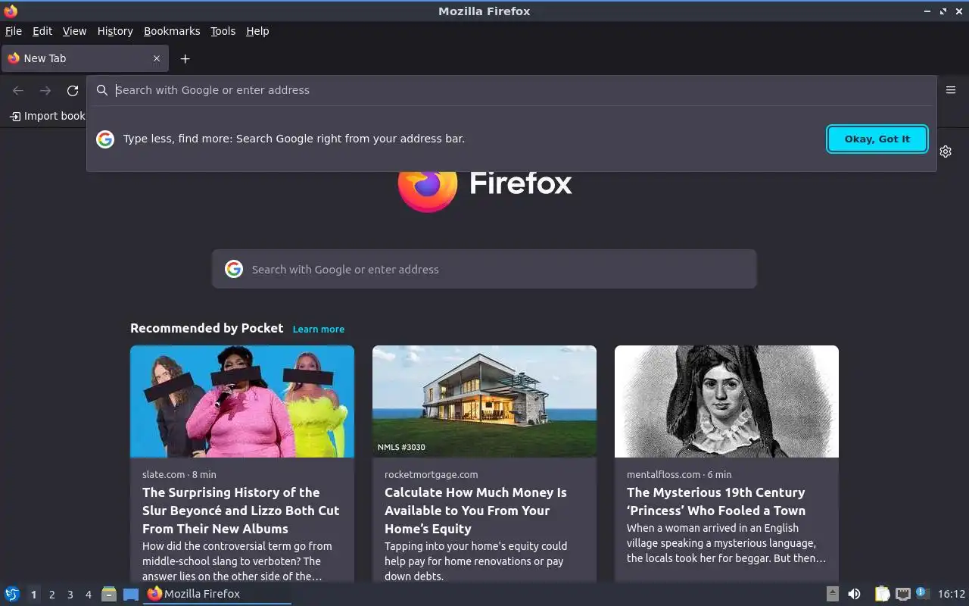The image size is (969, 606).
Task: Click the Learn more Pocket link
Action: pos(319,329)
